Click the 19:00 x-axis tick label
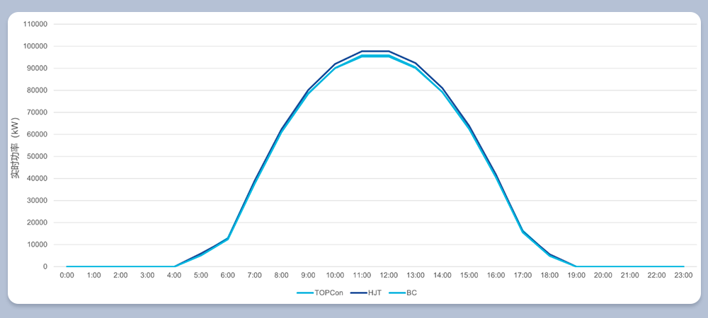The height and width of the screenshot is (318, 708). pos(576,276)
